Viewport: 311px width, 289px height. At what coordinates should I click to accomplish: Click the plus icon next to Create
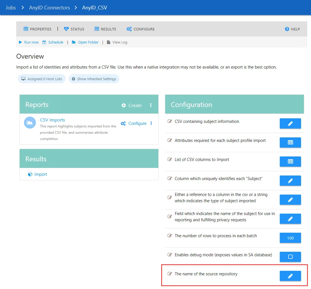124,105
